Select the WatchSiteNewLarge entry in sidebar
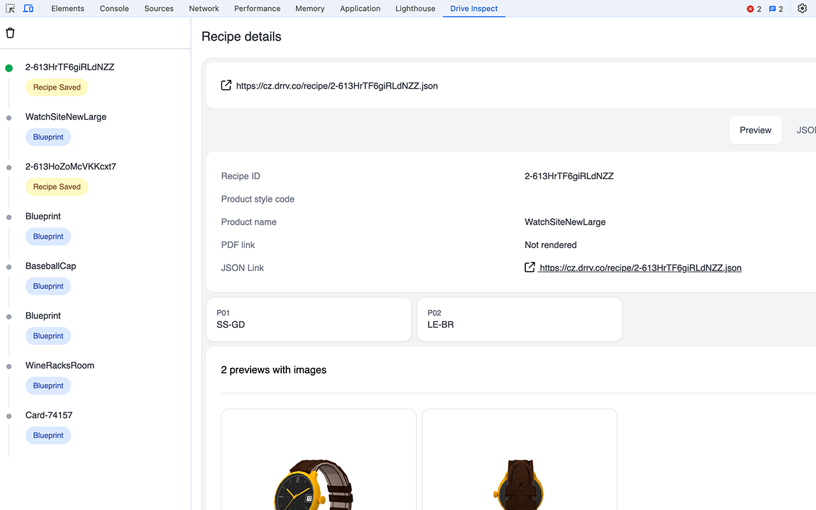Viewport: 816px width, 510px height. coord(66,117)
